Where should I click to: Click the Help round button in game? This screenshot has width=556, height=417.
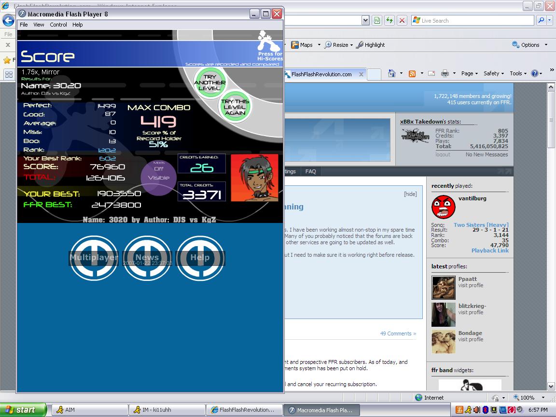pyautogui.click(x=200, y=258)
